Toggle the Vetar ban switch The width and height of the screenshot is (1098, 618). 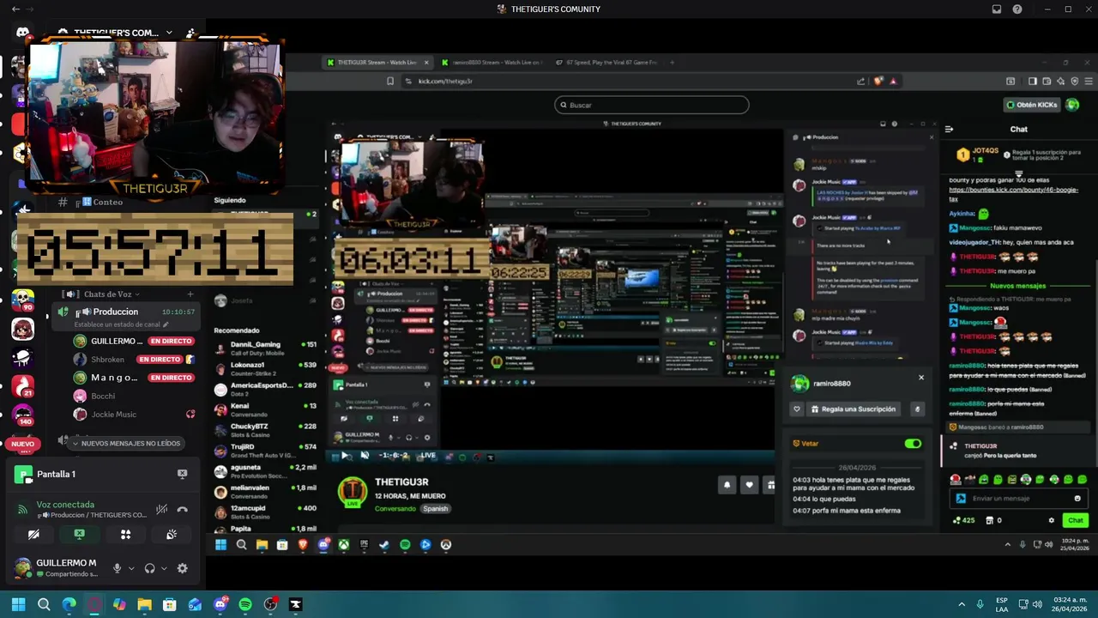[913, 444]
